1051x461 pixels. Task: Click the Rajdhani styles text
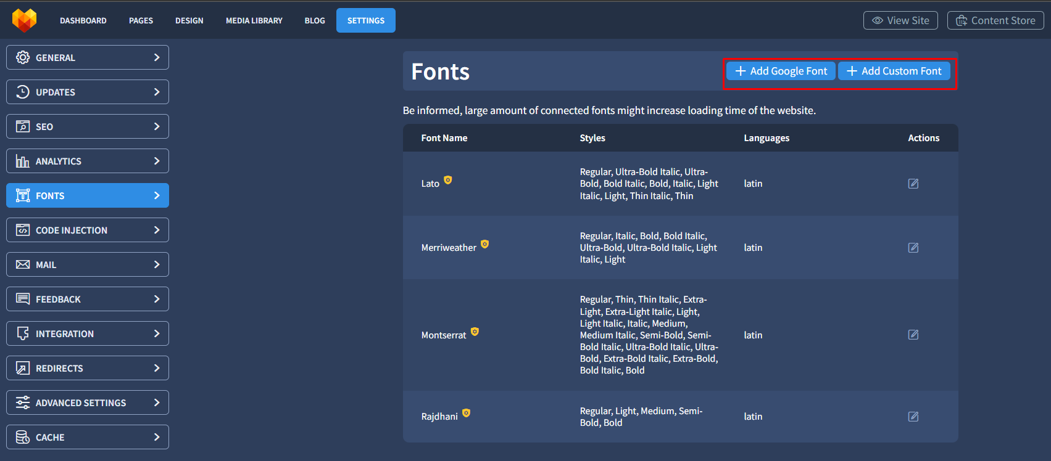point(641,417)
